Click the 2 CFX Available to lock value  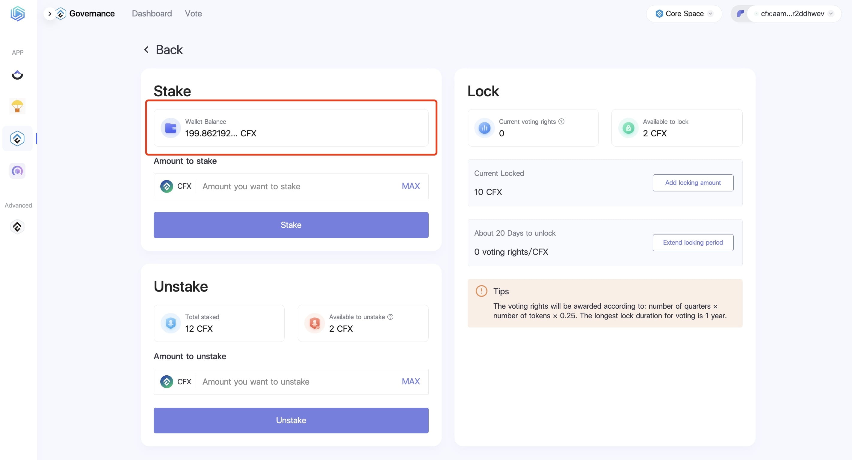(x=655, y=133)
